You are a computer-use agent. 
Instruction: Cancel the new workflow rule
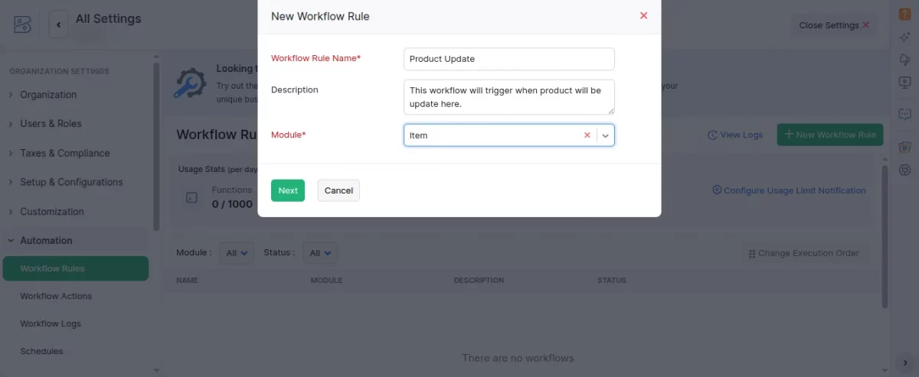[338, 190]
